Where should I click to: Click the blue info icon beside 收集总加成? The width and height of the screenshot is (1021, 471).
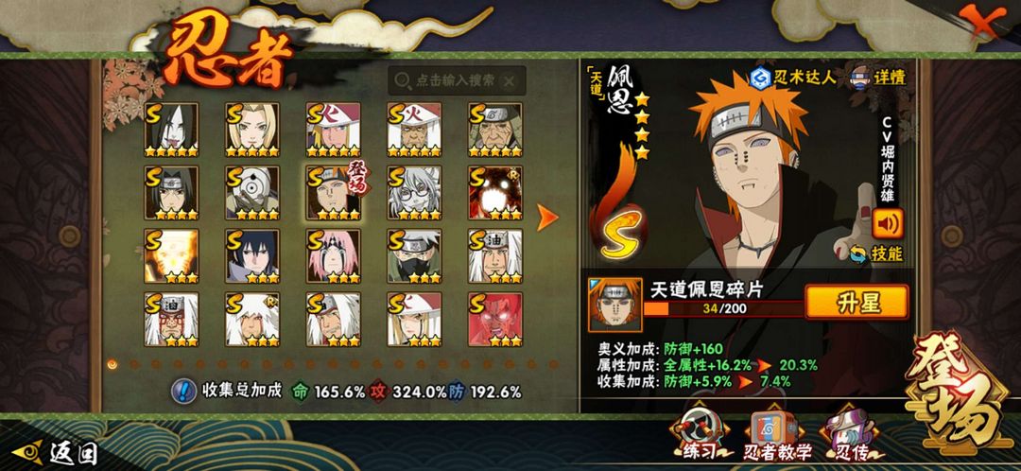(184, 391)
